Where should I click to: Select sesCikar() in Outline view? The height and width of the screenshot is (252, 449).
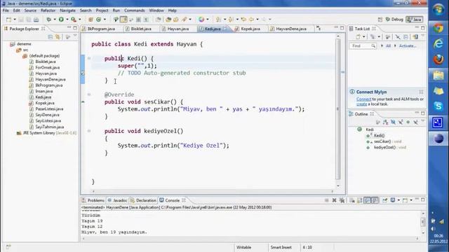click(x=382, y=141)
